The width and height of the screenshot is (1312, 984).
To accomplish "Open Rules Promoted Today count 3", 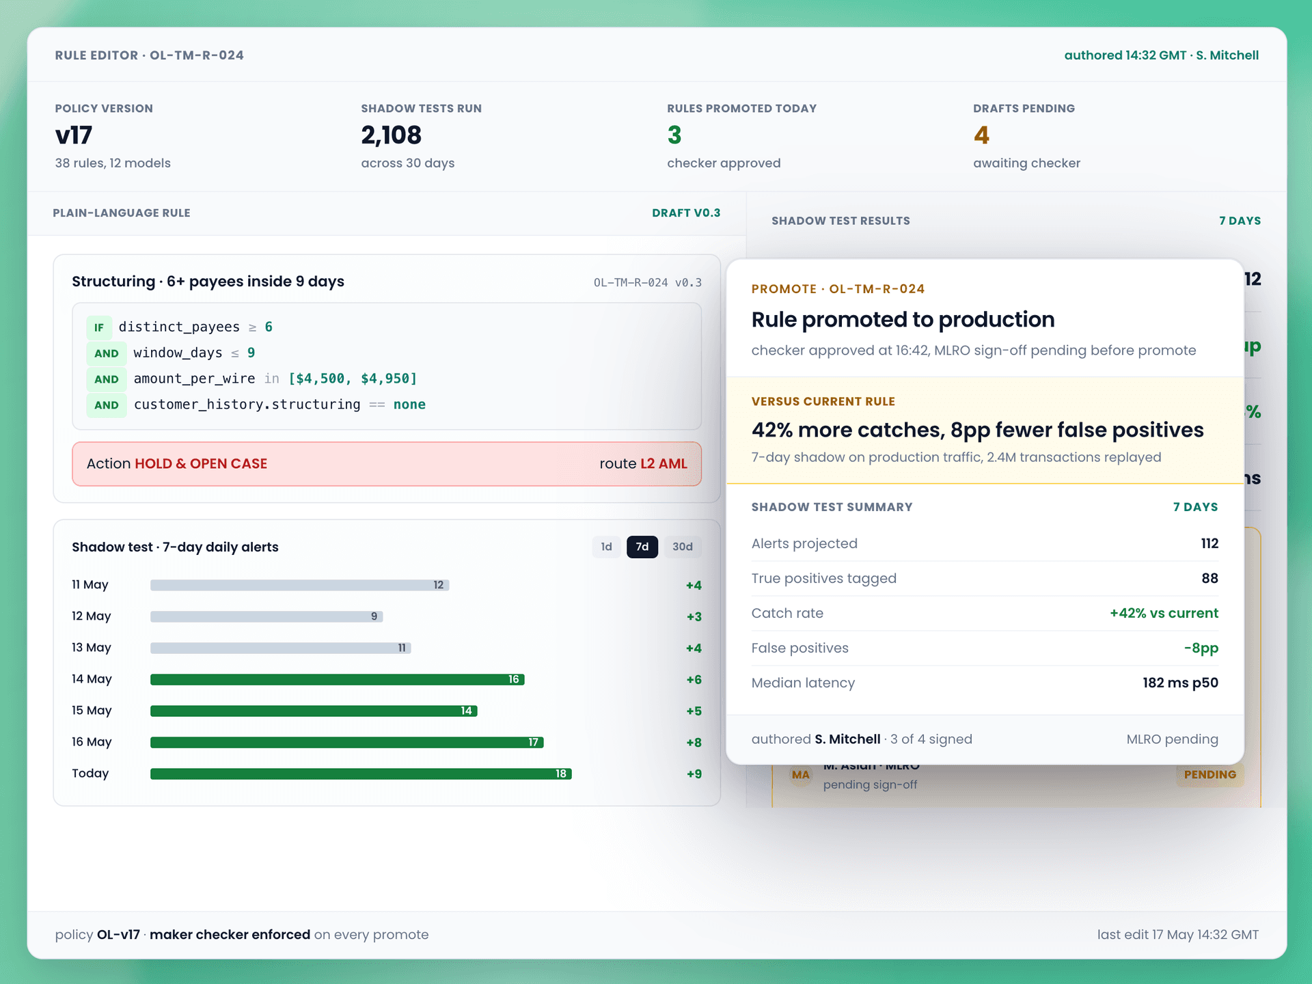I will click(674, 135).
